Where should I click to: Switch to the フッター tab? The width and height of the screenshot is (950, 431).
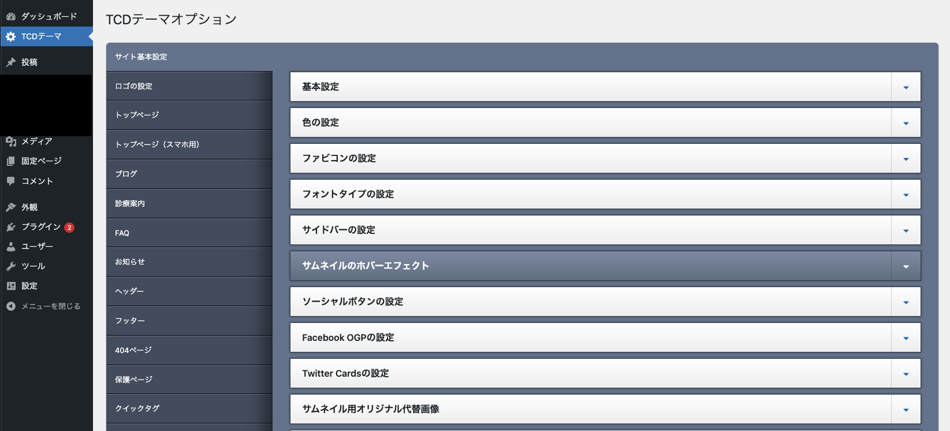189,321
